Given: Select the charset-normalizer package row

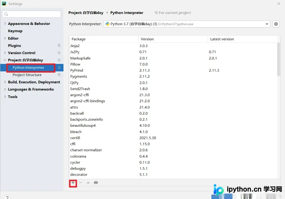Looking at the screenshot, I should tap(173, 150).
